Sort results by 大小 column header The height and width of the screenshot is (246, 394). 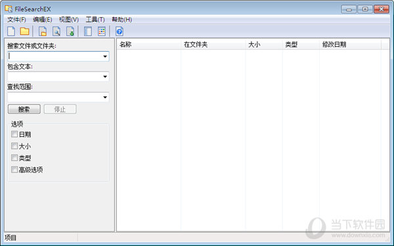(x=264, y=45)
